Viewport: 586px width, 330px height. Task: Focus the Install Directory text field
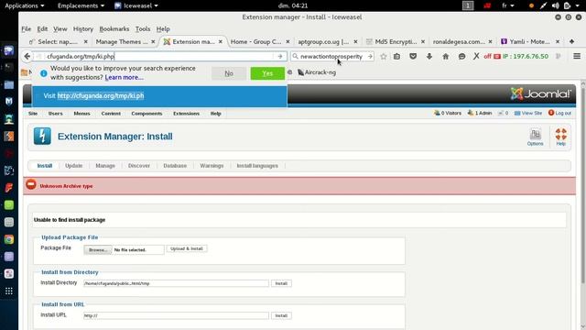point(176,283)
